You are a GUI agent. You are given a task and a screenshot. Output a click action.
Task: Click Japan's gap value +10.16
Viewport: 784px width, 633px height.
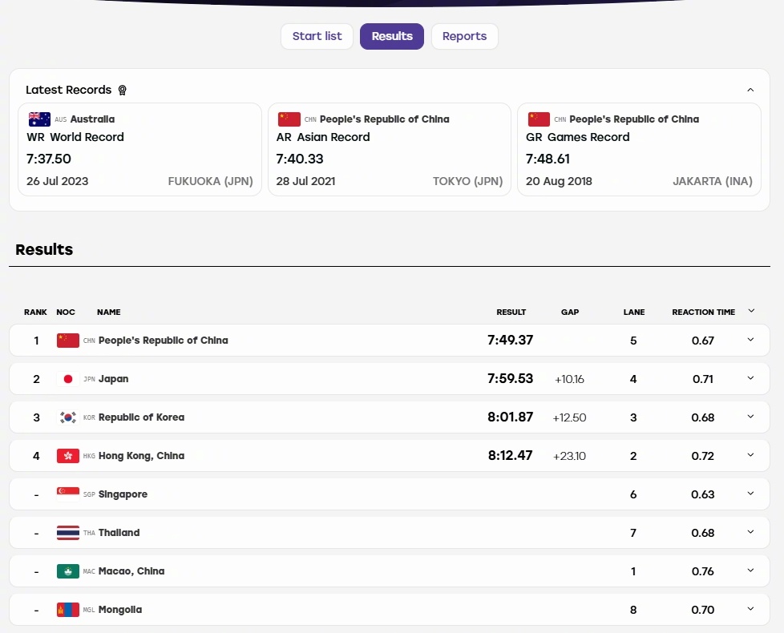tap(569, 379)
